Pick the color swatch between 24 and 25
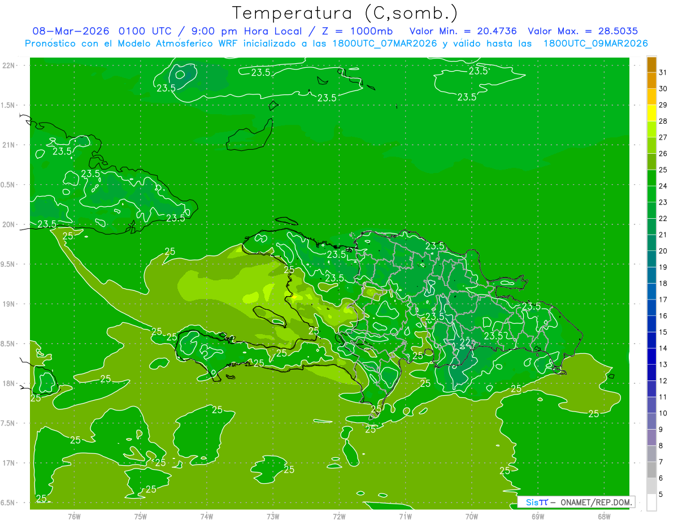The height and width of the screenshot is (524, 678). (651, 178)
